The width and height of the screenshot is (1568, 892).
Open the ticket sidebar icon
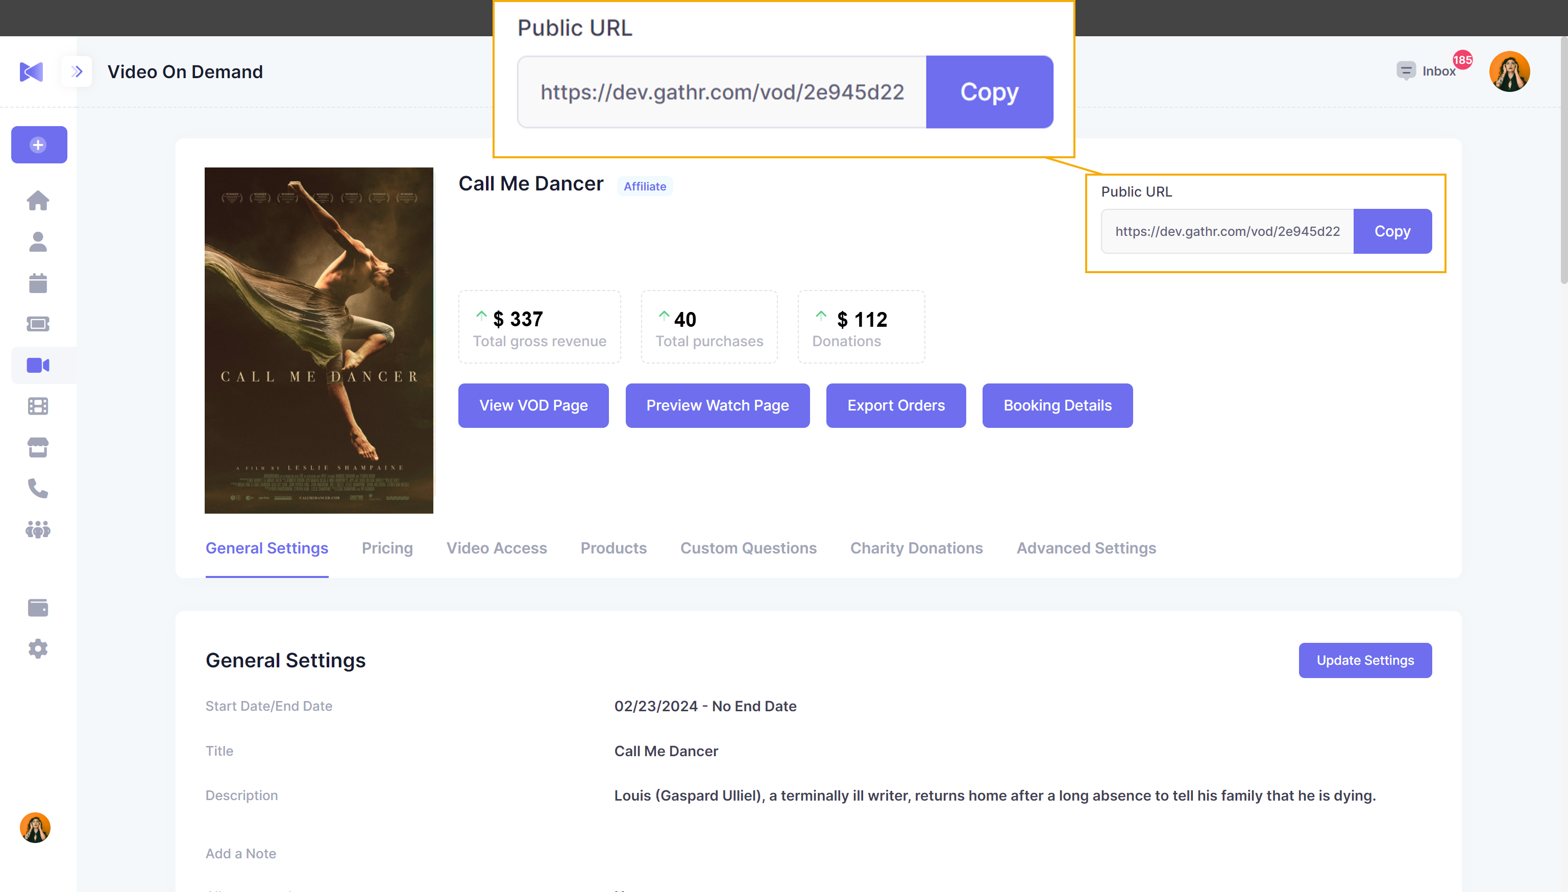[x=38, y=324]
